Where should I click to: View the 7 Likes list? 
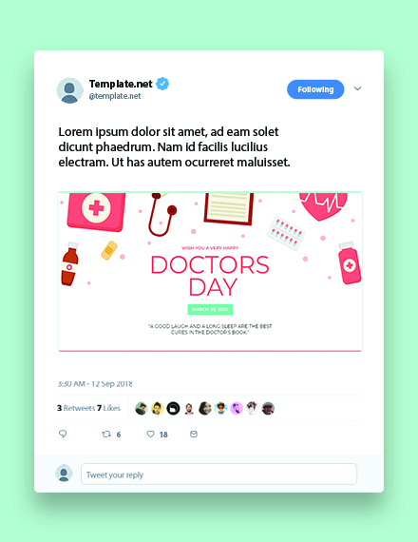tap(108, 408)
